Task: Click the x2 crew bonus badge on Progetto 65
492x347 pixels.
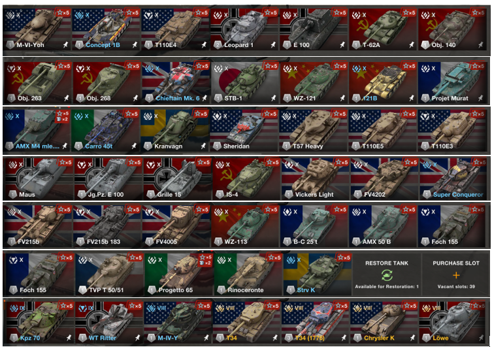Action: click(206, 263)
